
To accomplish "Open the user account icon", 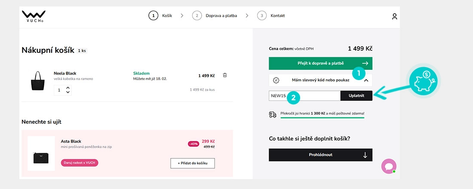I will point(394,16).
